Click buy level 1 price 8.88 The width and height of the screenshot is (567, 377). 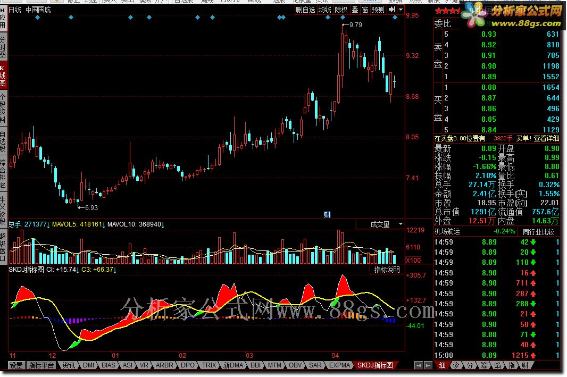point(488,88)
